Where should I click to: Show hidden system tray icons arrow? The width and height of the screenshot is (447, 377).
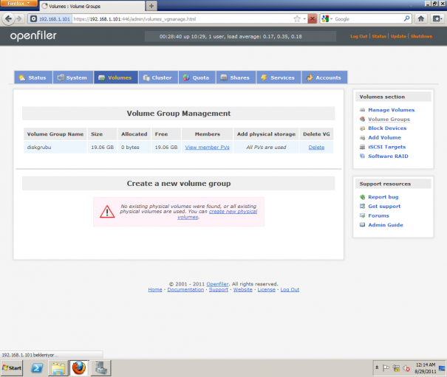[377, 368]
